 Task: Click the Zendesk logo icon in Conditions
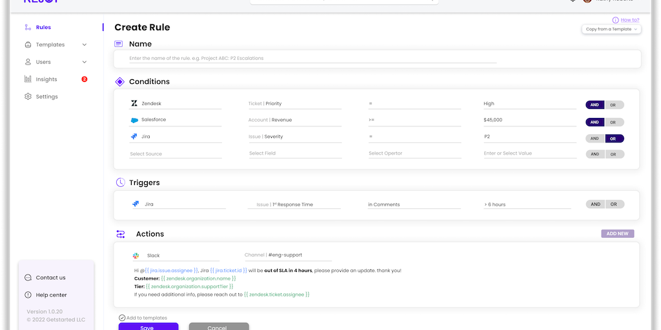(134, 103)
